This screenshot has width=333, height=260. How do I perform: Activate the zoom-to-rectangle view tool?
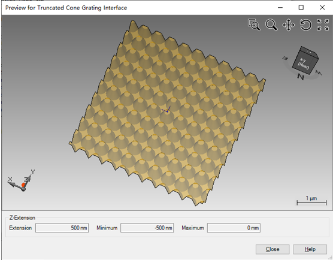pos(254,25)
